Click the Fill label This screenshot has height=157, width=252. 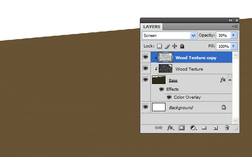tap(212, 46)
